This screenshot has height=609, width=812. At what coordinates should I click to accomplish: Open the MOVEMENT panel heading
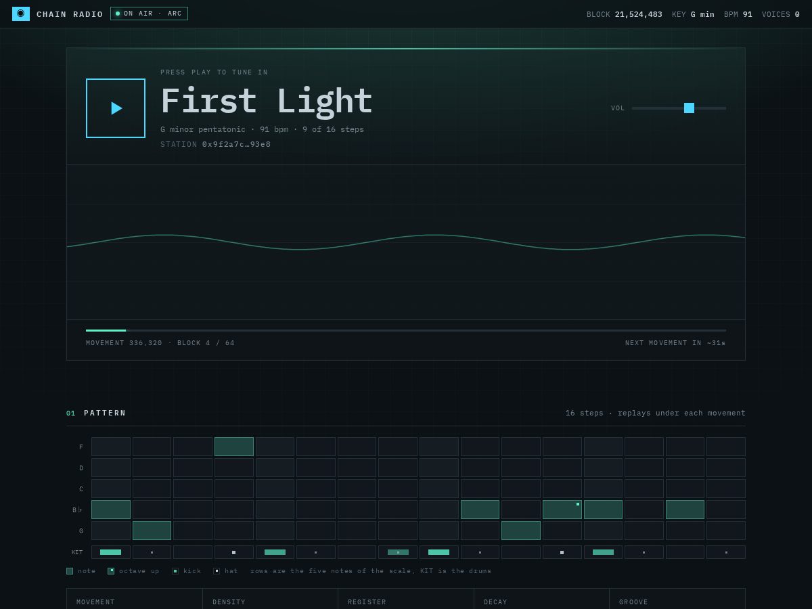(96, 602)
